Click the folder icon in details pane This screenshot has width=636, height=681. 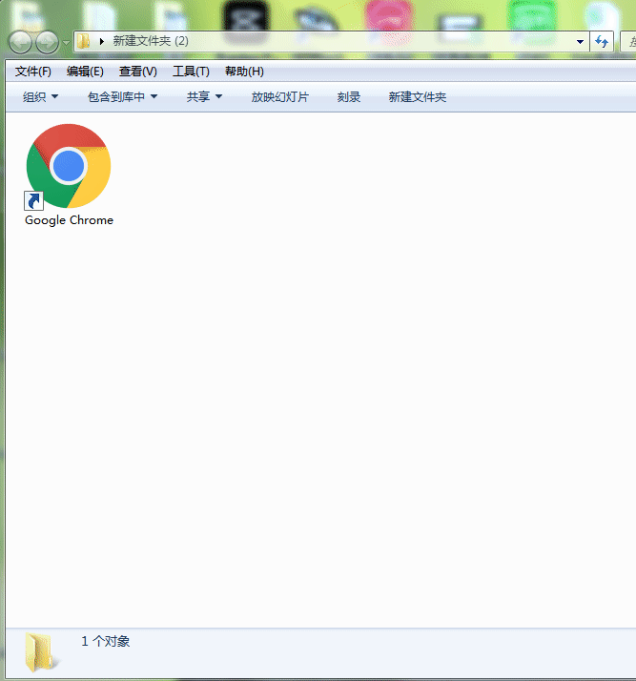coord(40,652)
